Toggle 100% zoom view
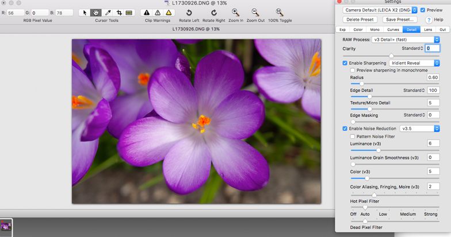451x237 pixels. 280,12
